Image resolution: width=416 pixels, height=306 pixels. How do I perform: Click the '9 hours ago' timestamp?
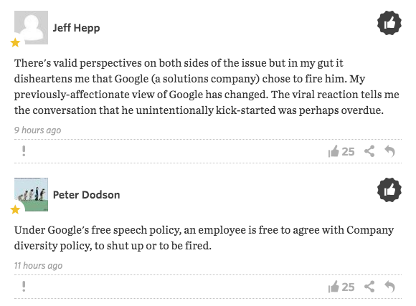(37, 130)
